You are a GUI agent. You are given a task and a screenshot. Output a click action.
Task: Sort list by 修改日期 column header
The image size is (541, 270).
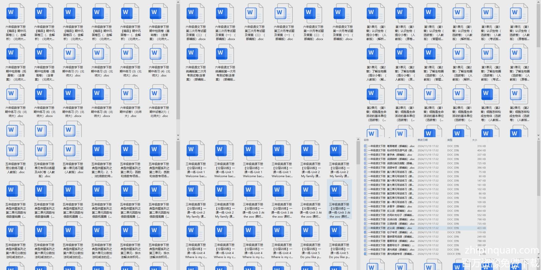(x=423, y=140)
